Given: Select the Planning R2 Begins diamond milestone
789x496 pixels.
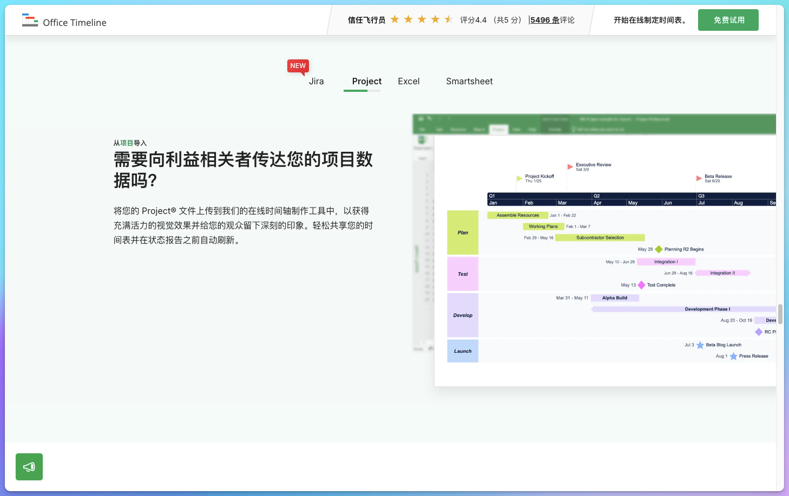Looking at the screenshot, I should pyautogui.click(x=659, y=249).
